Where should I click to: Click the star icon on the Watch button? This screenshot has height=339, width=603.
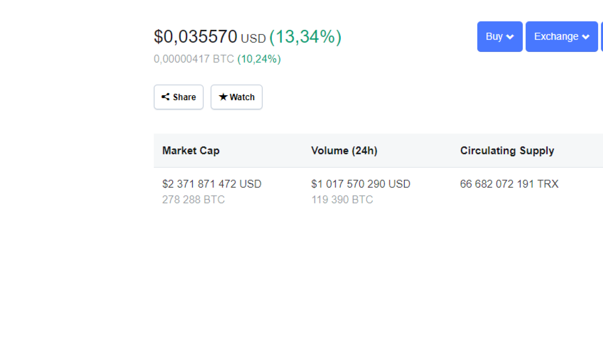223,97
